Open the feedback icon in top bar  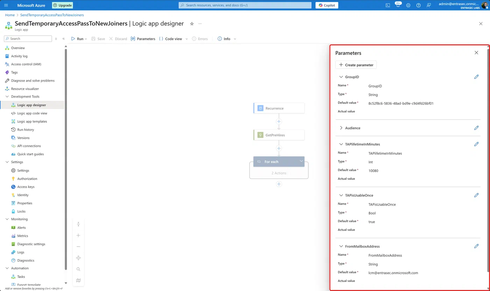(429, 5)
